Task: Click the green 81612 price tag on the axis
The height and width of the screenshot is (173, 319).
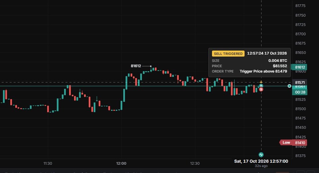Action: click(299, 67)
